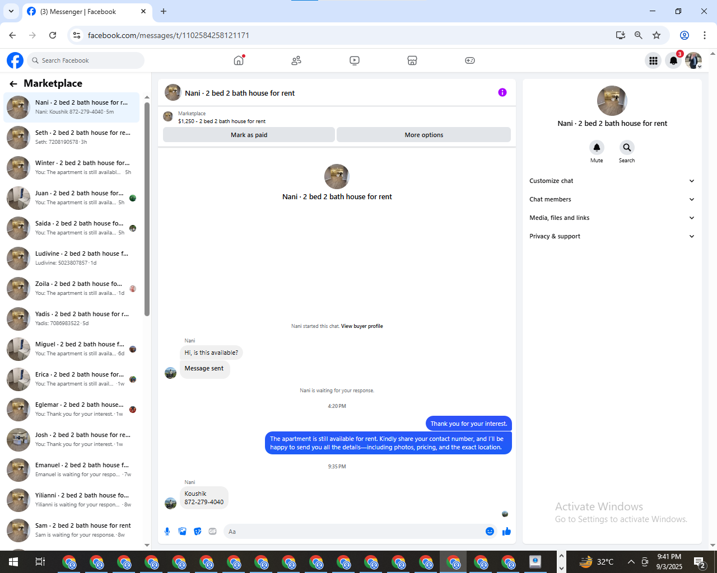Open View buyer profile link

point(362,326)
